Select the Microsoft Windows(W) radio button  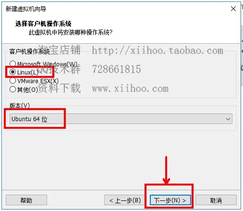point(12,64)
